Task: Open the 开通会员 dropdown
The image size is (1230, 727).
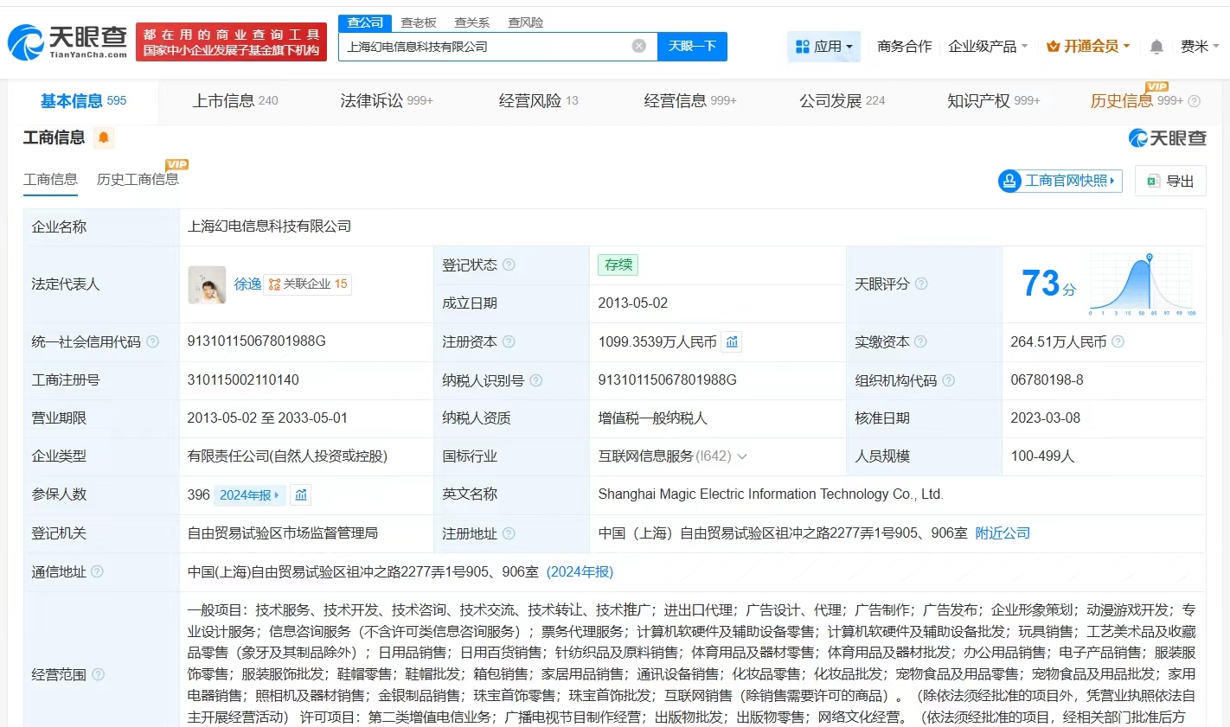Action: pos(1088,47)
